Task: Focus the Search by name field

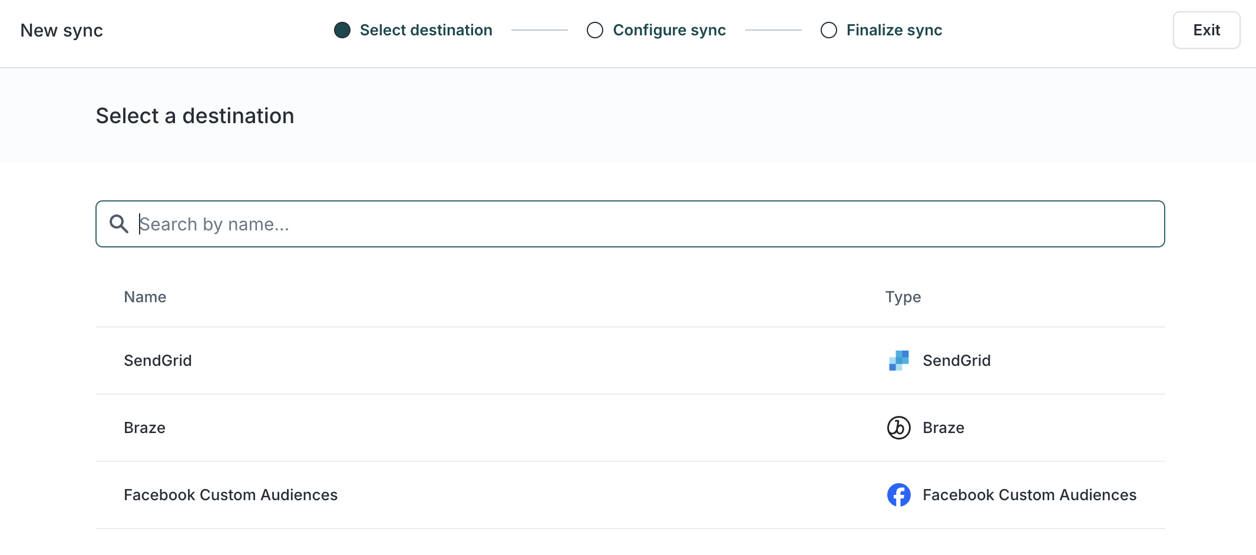Action: pyautogui.click(x=630, y=224)
